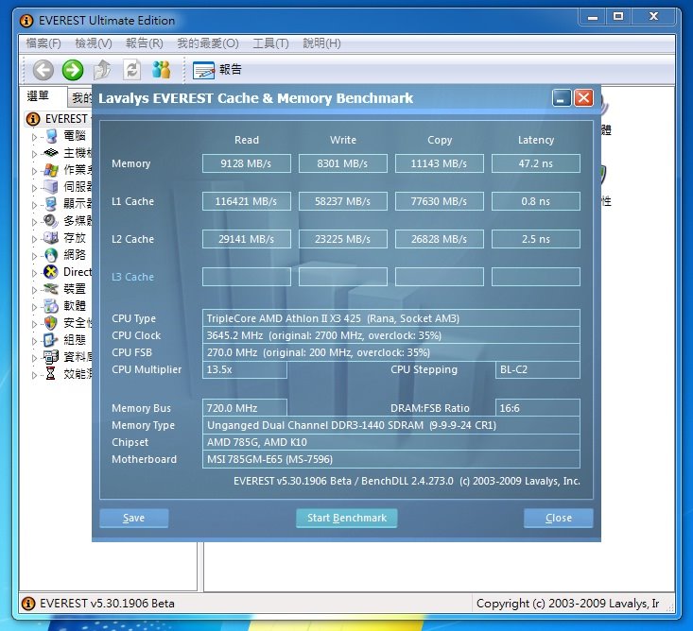Viewport: 693px width, 631px height.
Task: Expand the 軟體 tree node
Action: click(34, 307)
